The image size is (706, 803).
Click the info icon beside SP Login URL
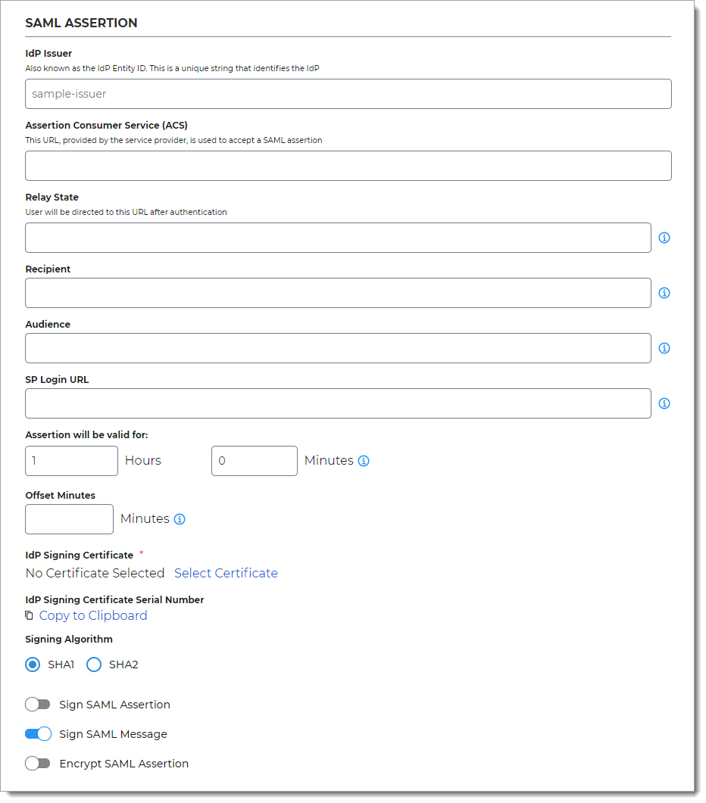point(664,403)
